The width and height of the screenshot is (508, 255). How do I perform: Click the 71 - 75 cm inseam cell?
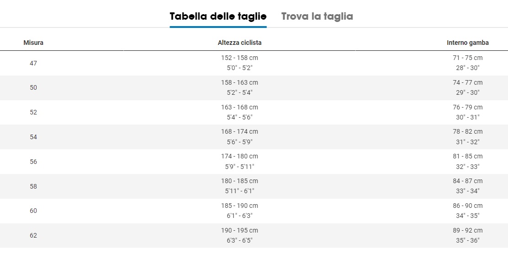pyautogui.click(x=467, y=58)
